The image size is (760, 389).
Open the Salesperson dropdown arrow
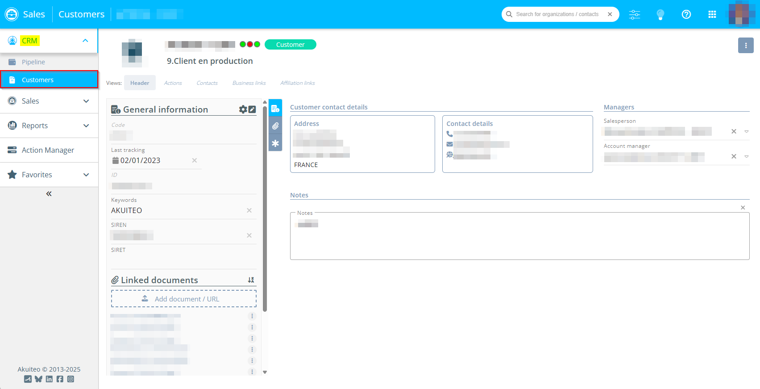[746, 132]
